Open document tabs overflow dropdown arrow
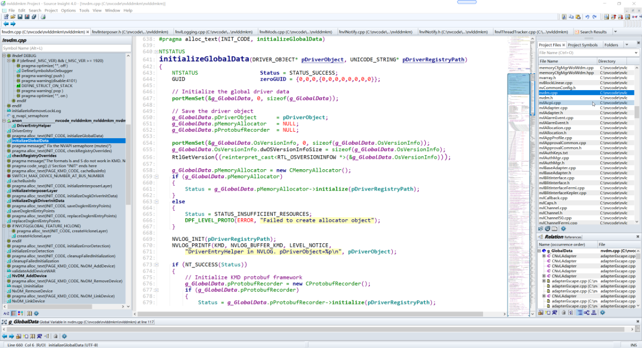 [615, 31]
